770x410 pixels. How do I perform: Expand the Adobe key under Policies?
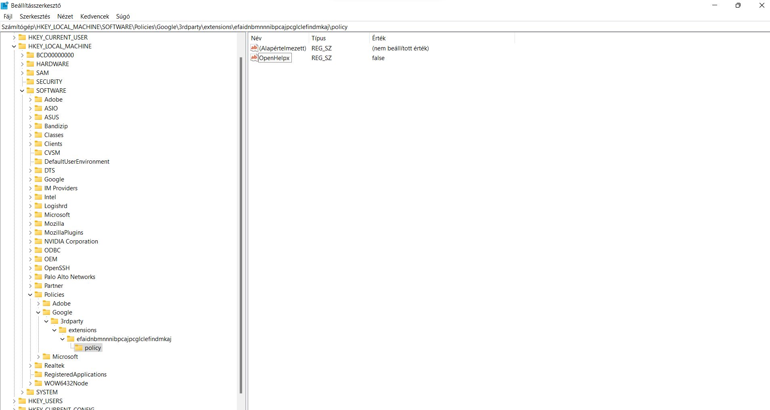[38, 304]
